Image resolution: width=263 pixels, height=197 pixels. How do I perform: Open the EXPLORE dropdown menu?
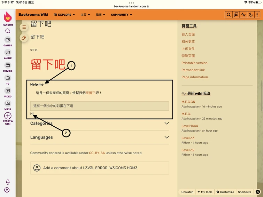[64, 15]
